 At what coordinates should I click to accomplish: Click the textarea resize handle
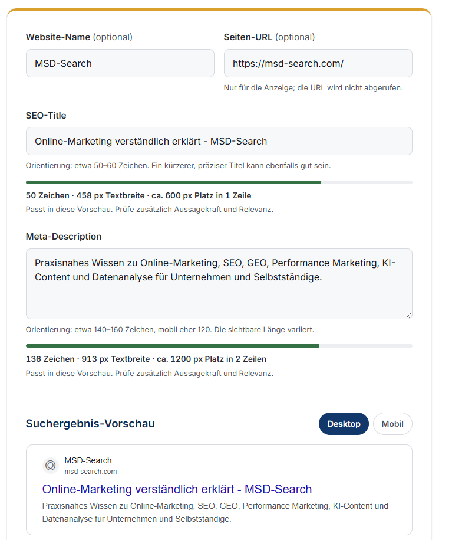click(x=408, y=315)
